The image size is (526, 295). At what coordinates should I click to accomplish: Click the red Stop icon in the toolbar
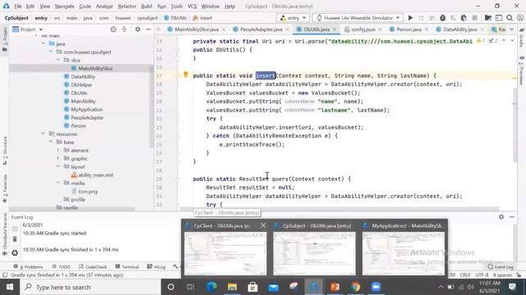(475, 18)
